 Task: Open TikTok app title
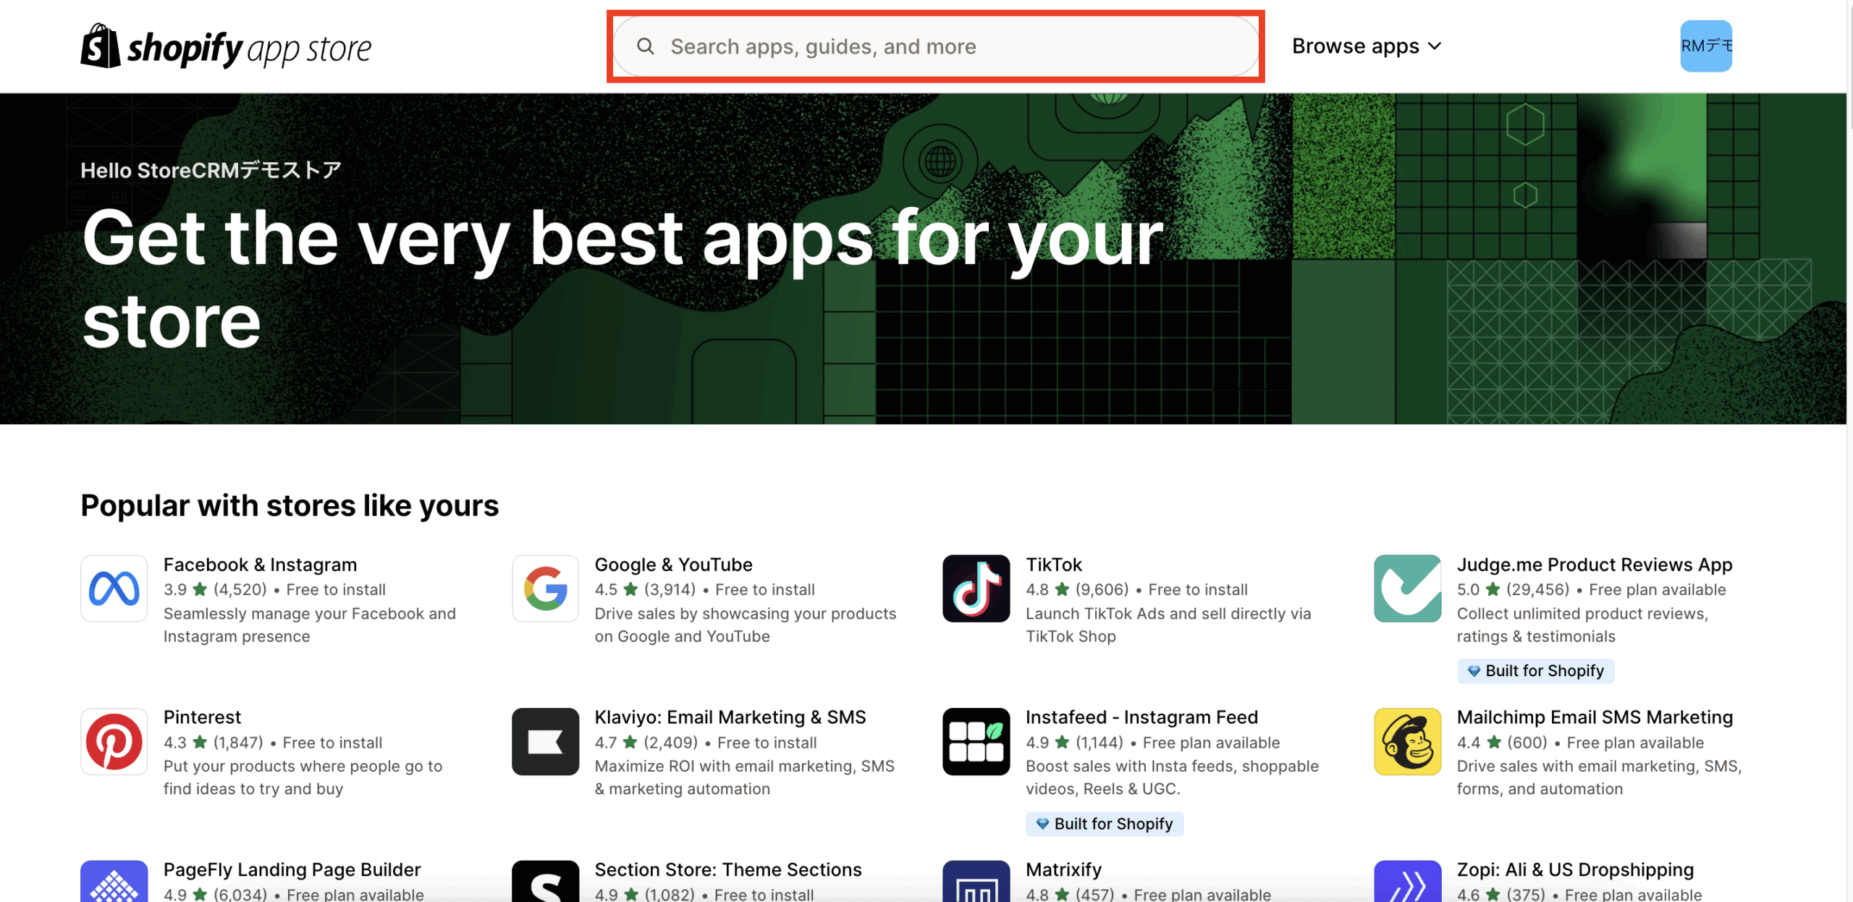tap(1053, 565)
